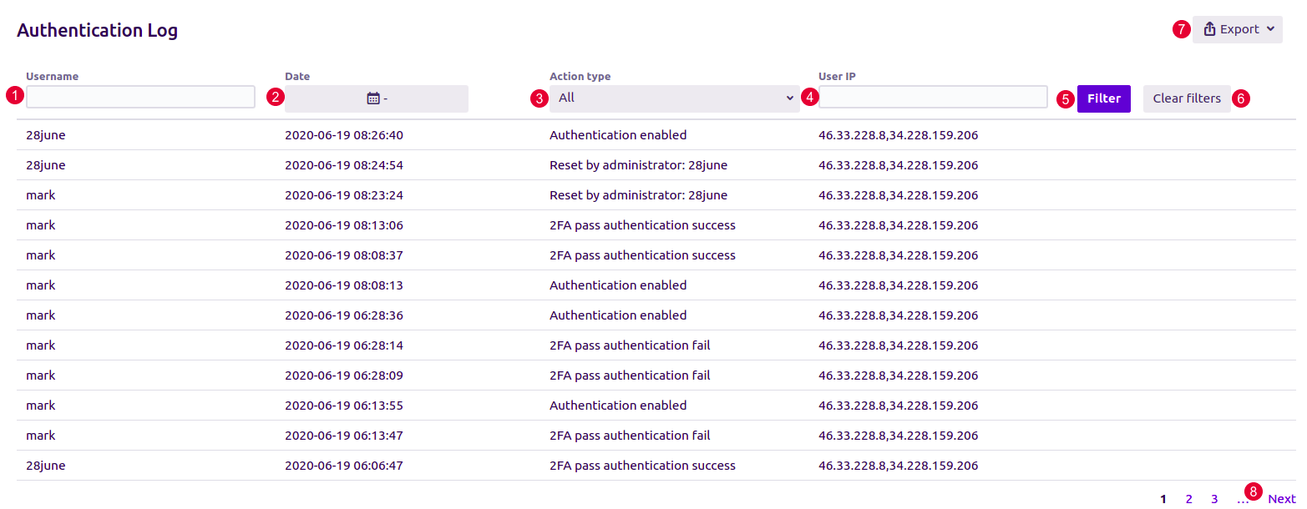The width and height of the screenshot is (1307, 509).
Task: Go to page 3 of results
Action: pyautogui.click(x=1214, y=499)
